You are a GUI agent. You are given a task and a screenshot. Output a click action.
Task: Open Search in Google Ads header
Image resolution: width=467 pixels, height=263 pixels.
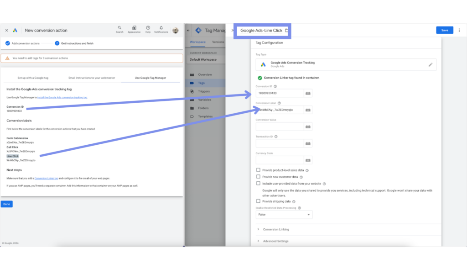coord(119,29)
